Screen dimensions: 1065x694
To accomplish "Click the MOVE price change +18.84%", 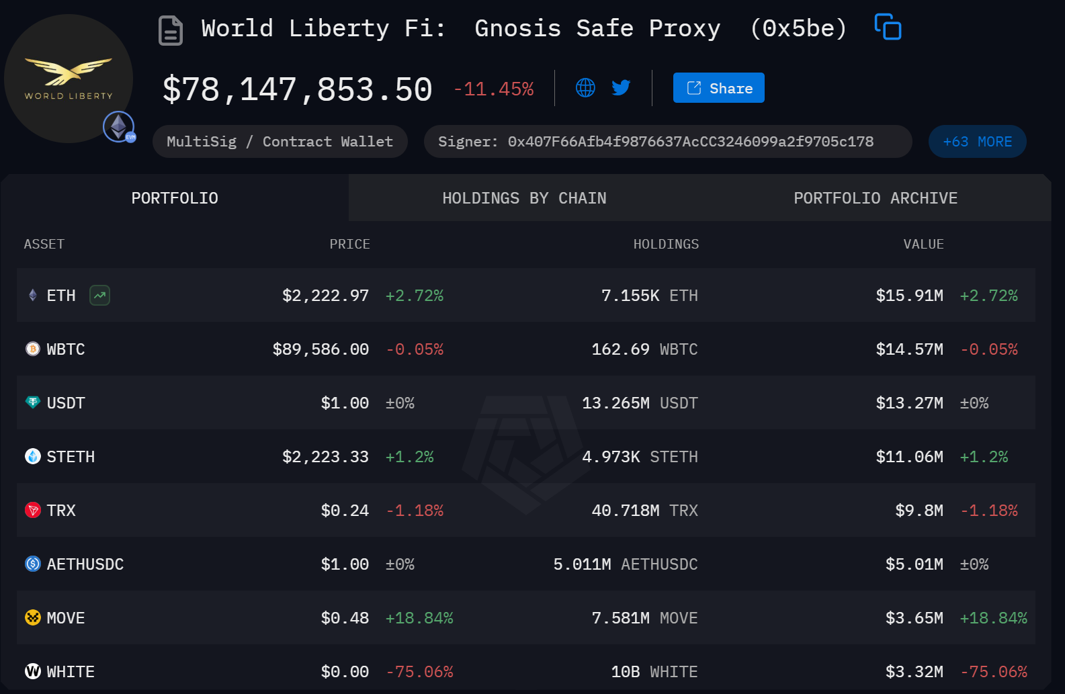I will tap(419, 618).
